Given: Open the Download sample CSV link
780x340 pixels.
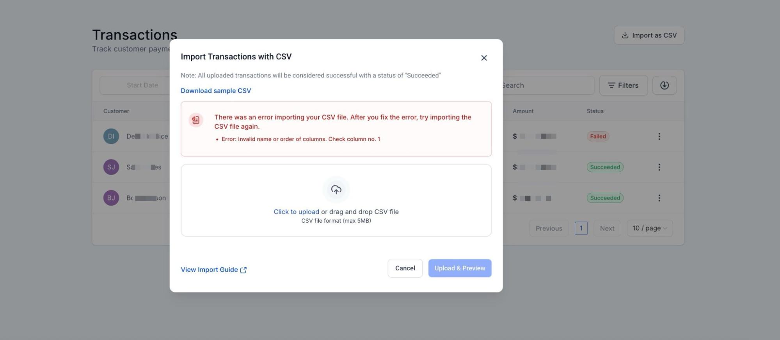Looking at the screenshot, I should pyautogui.click(x=216, y=91).
